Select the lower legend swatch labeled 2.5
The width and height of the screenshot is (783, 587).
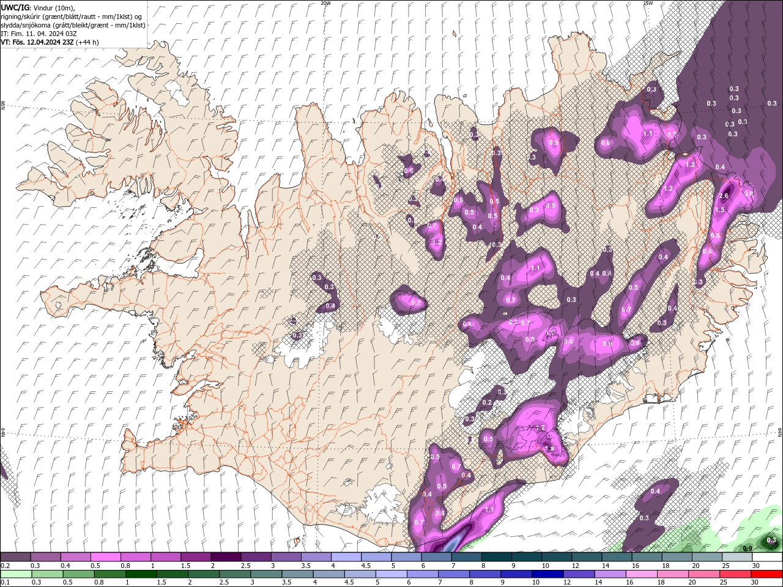[x=234, y=574]
